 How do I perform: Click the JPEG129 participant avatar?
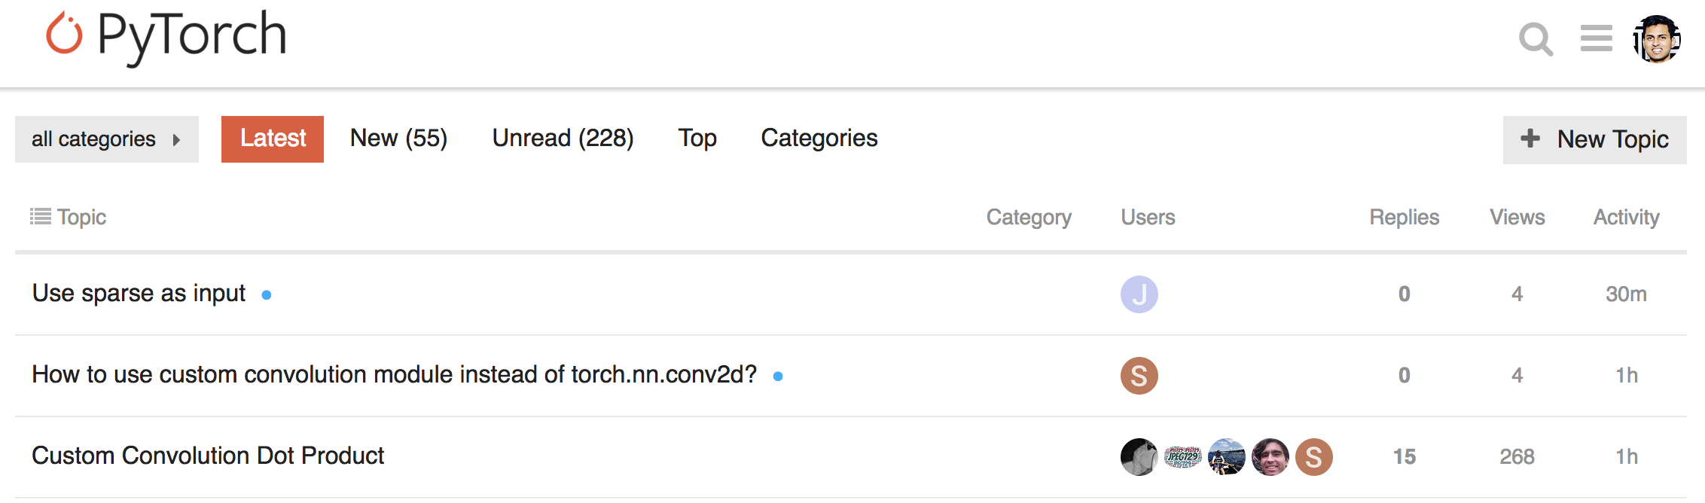[1182, 456]
